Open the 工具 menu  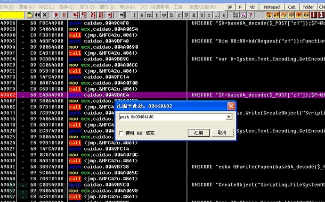(178, 7)
